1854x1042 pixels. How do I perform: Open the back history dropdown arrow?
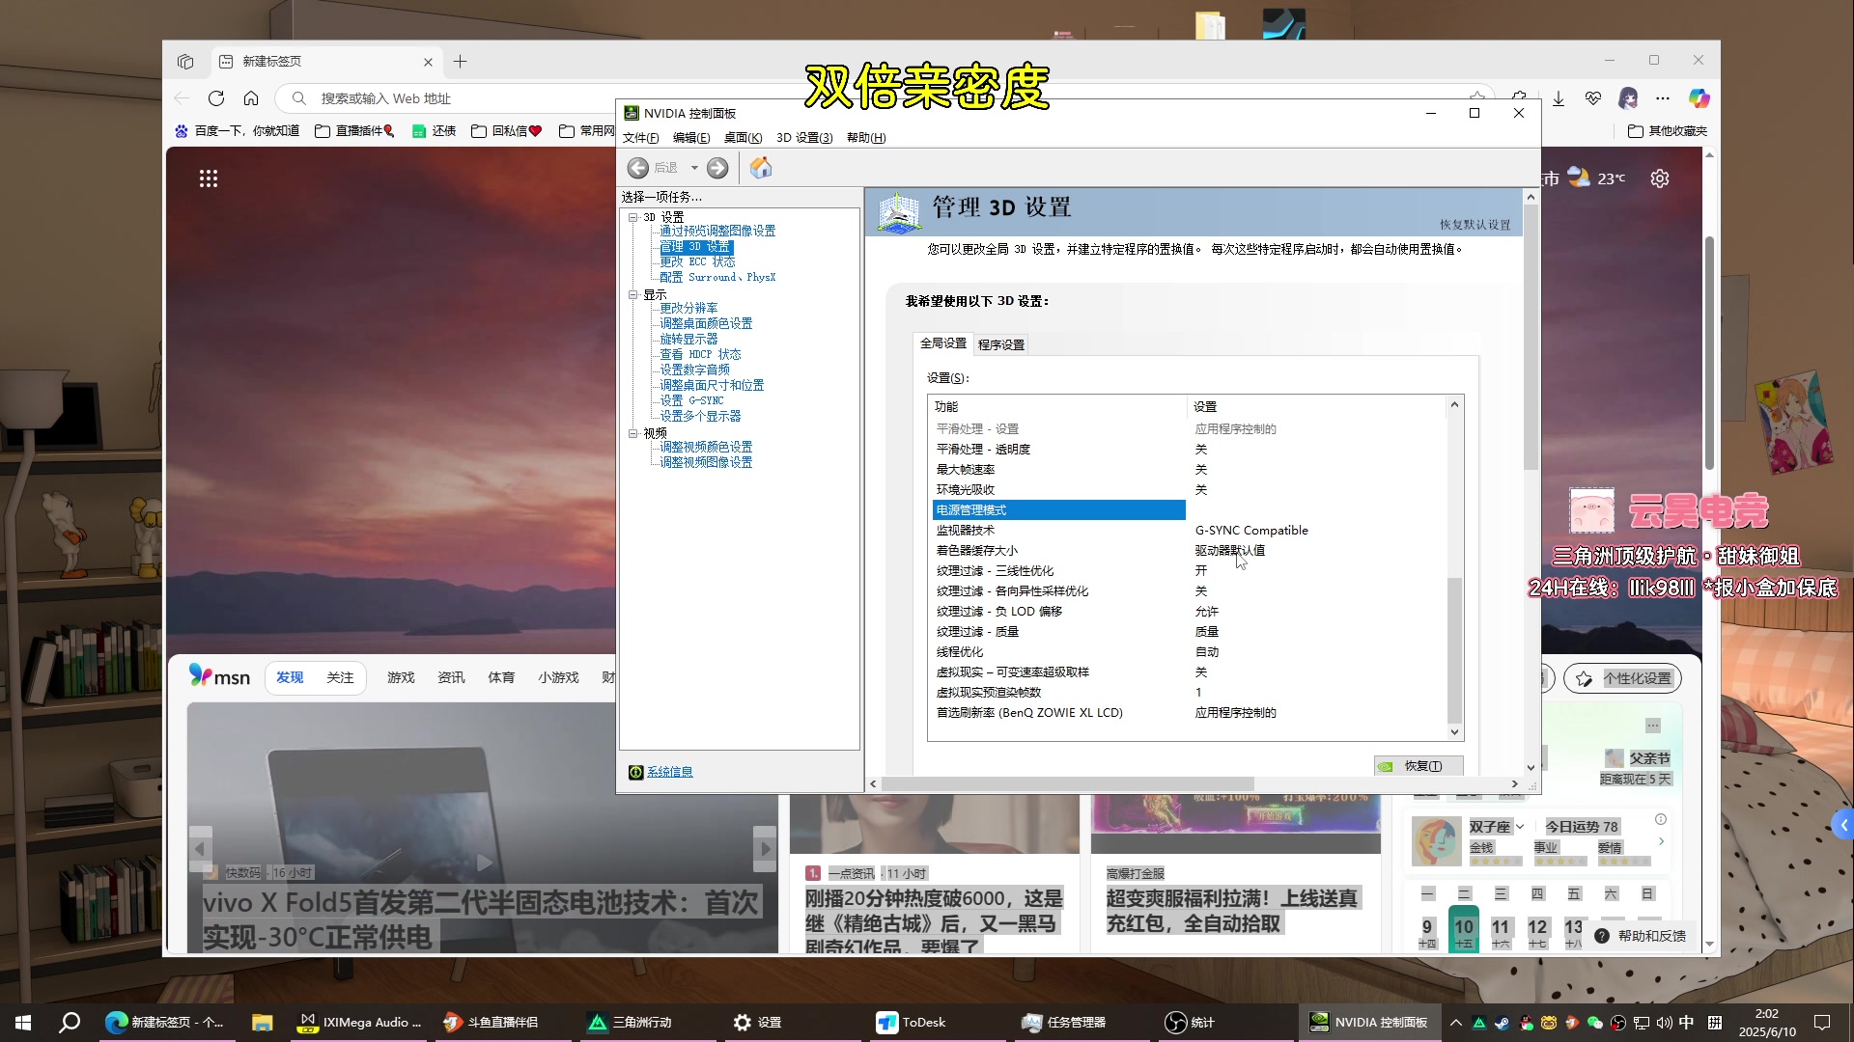694,168
